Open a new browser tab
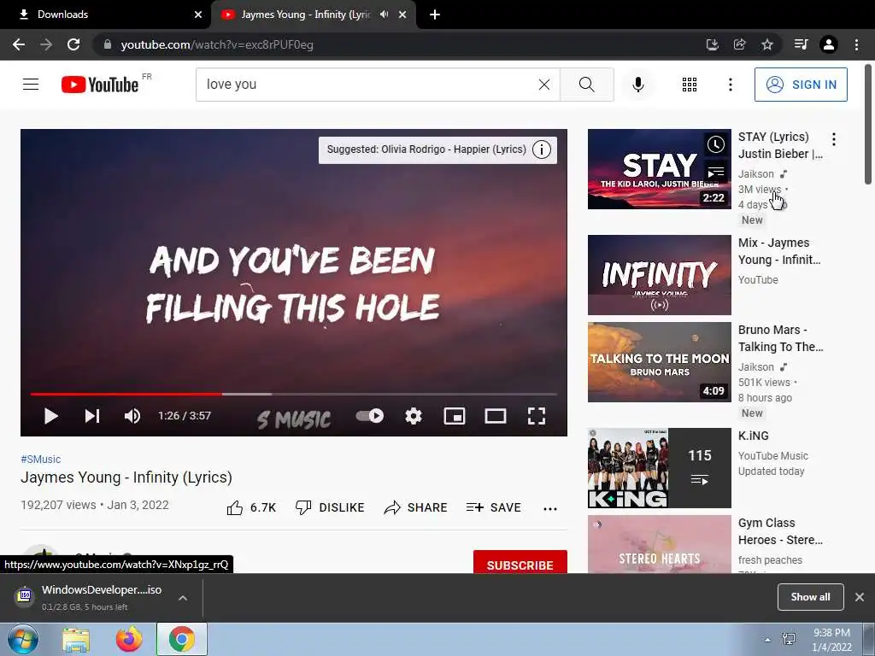 (x=435, y=15)
